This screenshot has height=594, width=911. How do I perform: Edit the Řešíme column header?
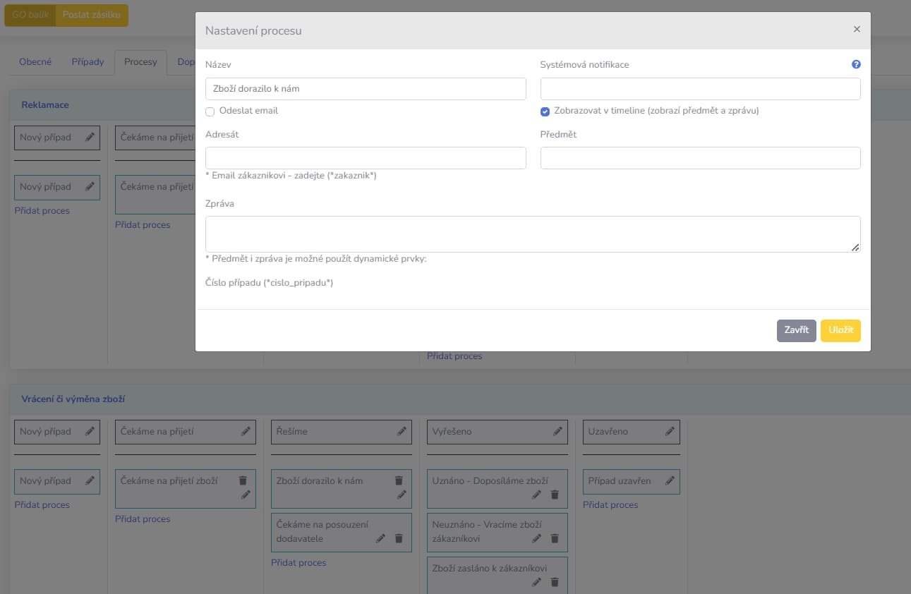tap(402, 432)
